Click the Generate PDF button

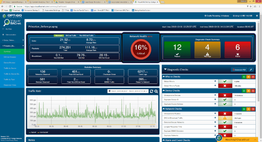click(x=239, y=70)
